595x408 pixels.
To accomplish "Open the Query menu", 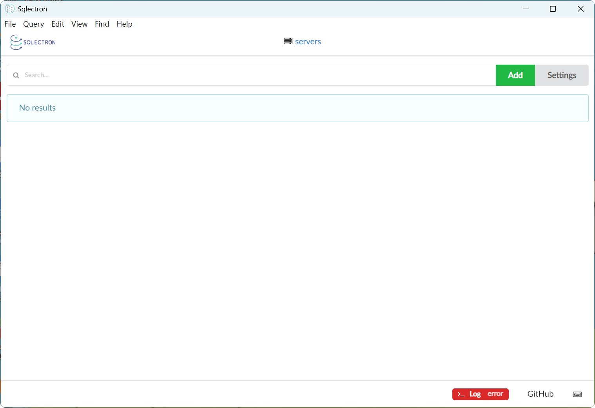I will 33,24.
